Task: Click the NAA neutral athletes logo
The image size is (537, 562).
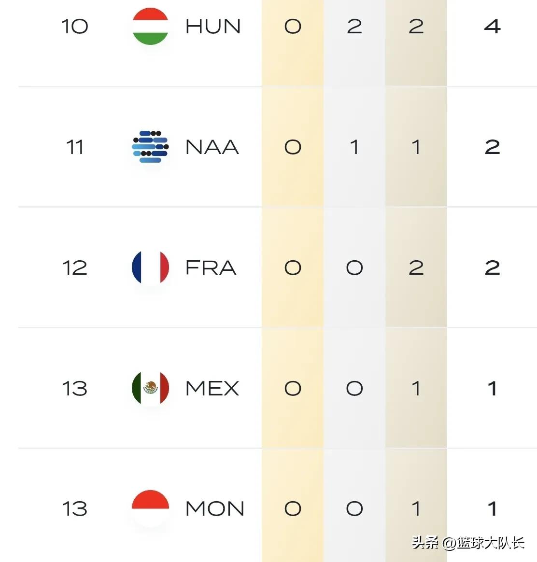Action: (150, 147)
